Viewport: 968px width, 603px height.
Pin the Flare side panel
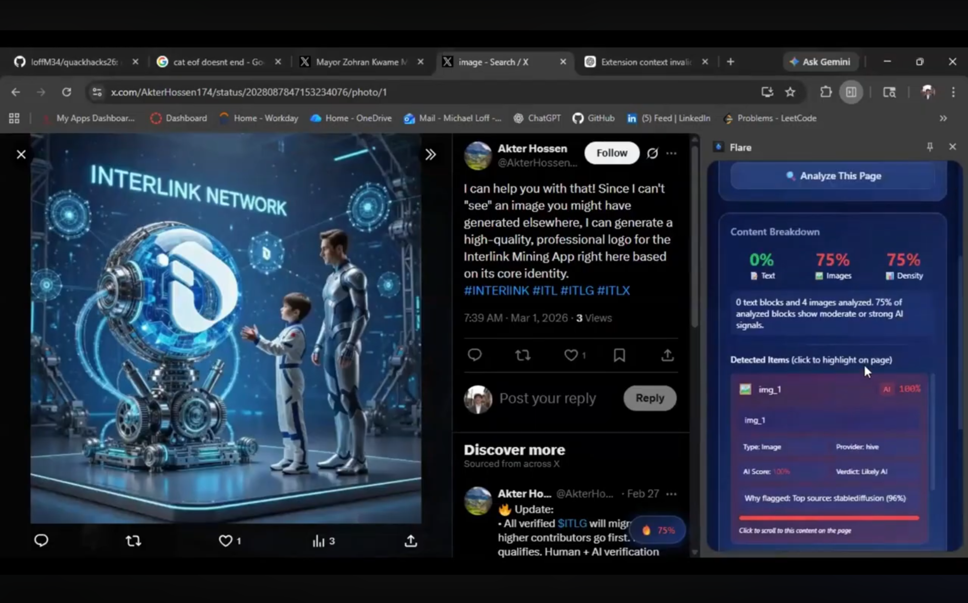click(930, 147)
